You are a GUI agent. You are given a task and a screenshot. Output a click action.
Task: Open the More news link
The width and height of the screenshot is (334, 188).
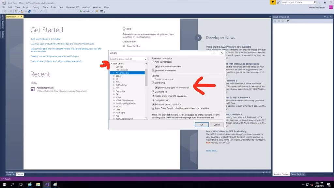click(x=211, y=151)
